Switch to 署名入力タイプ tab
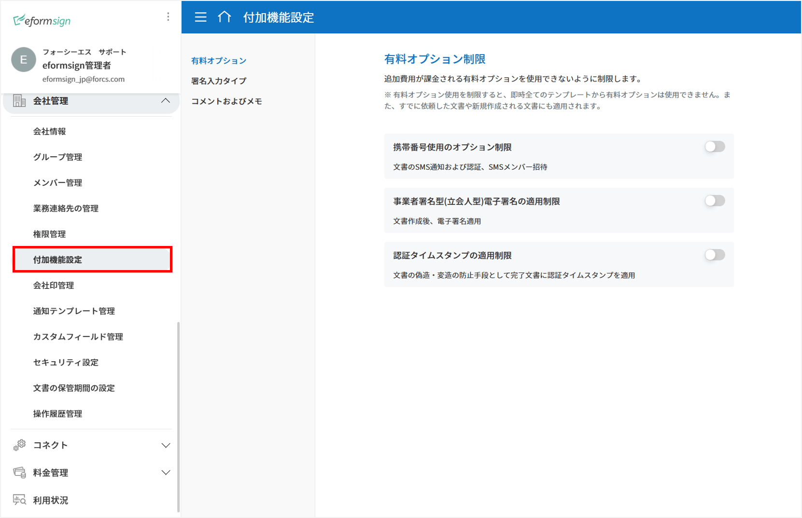 click(x=219, y=81)
